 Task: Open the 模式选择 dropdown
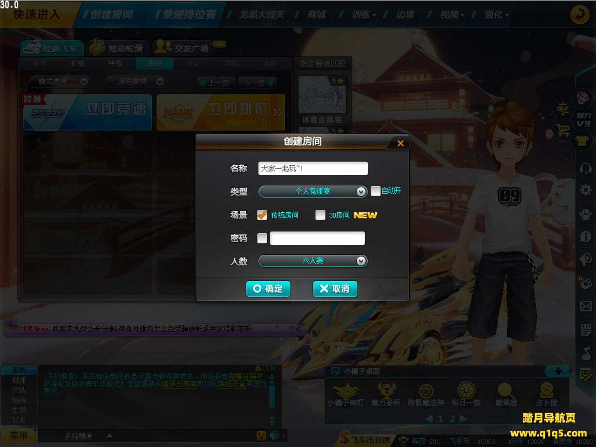coord(59,81)
